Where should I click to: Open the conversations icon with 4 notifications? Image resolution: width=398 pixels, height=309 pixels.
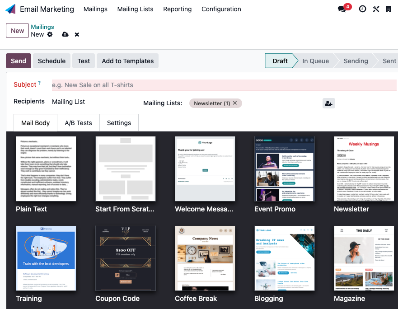click(x=342, y=9)
